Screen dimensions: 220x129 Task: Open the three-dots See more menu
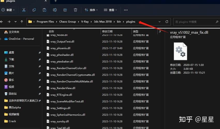click(126, 10)
